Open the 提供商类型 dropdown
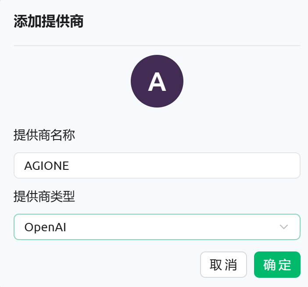The width and height of the screenshot is (308, 287). point(157,227)
